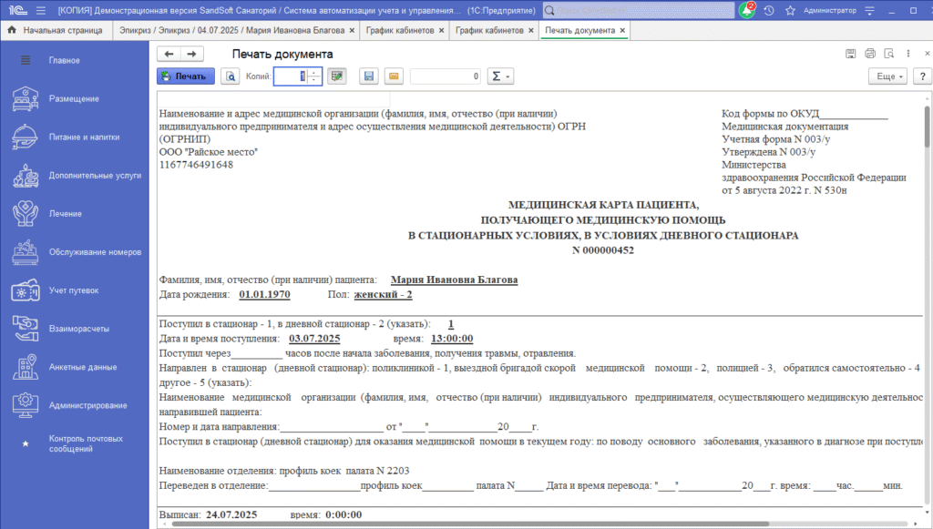Toggle the edit mode icon next to copies
The image size is (933, 529).
pyautogui.click(x=338, y=76)
